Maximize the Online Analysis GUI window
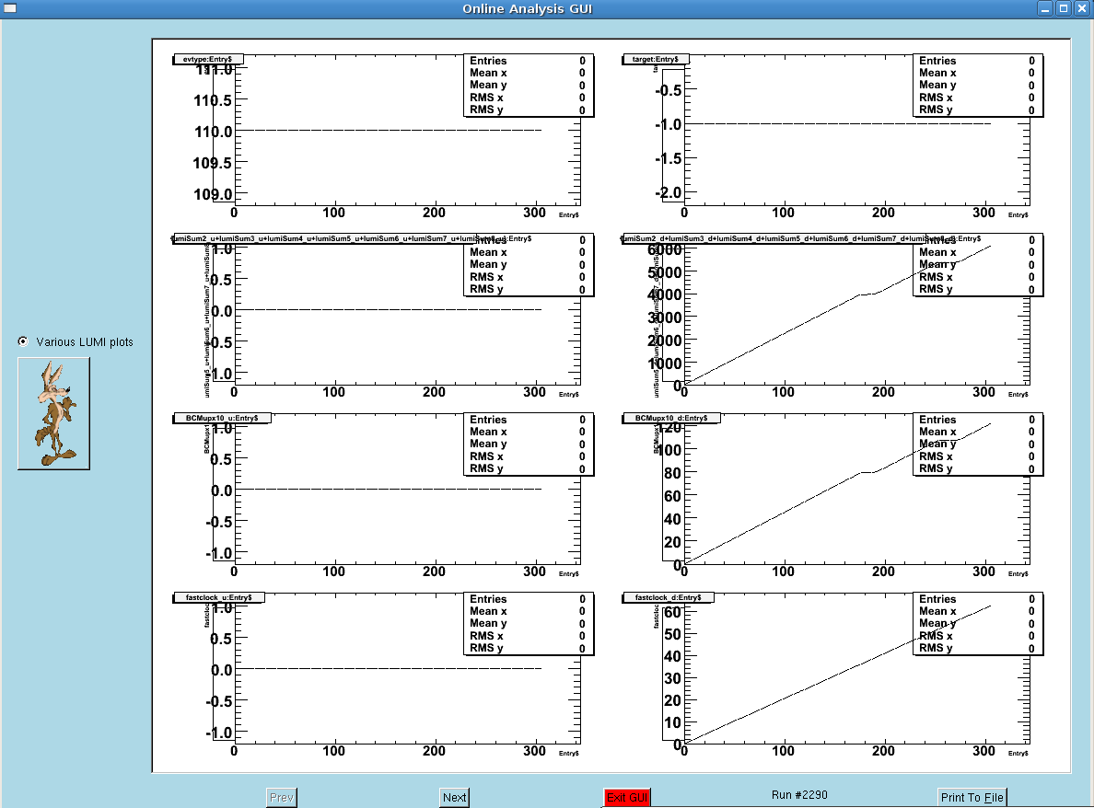The width and height of the screenshot is (1094, 808). coord(1064,8)
